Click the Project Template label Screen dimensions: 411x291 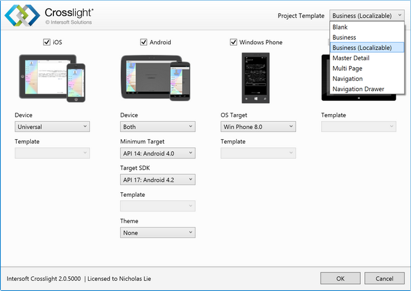coord(301,15)
